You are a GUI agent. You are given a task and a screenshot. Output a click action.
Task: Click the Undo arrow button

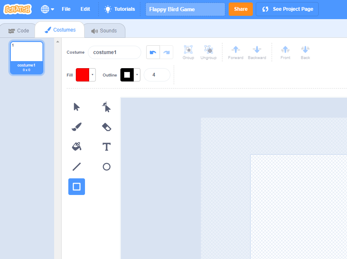153,52
